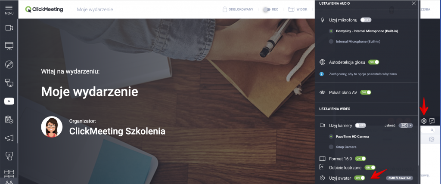The width and height of the screenshot is (441, 184).
Task: Turn off the Użyj awatar toggle
Action: coord(360,178)
